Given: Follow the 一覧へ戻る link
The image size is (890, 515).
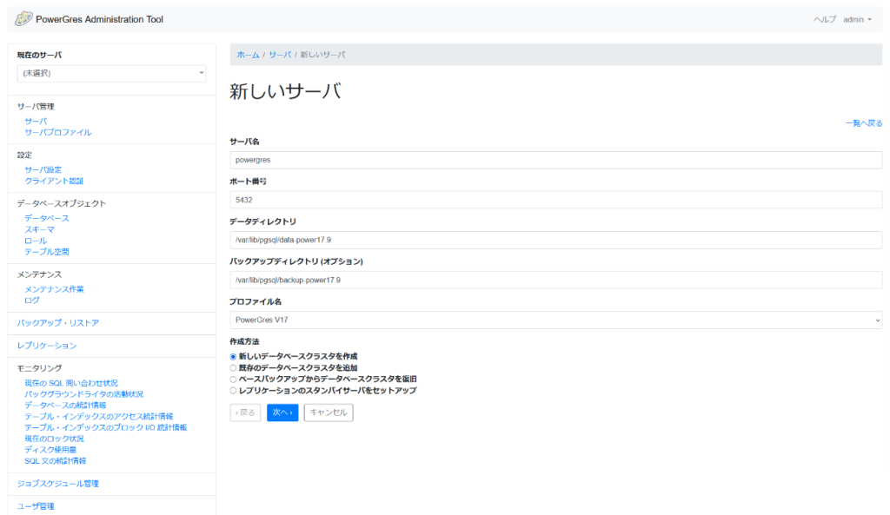Looking at the screenshot, I should (864, 123).
